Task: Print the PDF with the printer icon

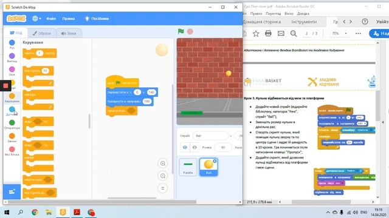Action: (268, 33)
